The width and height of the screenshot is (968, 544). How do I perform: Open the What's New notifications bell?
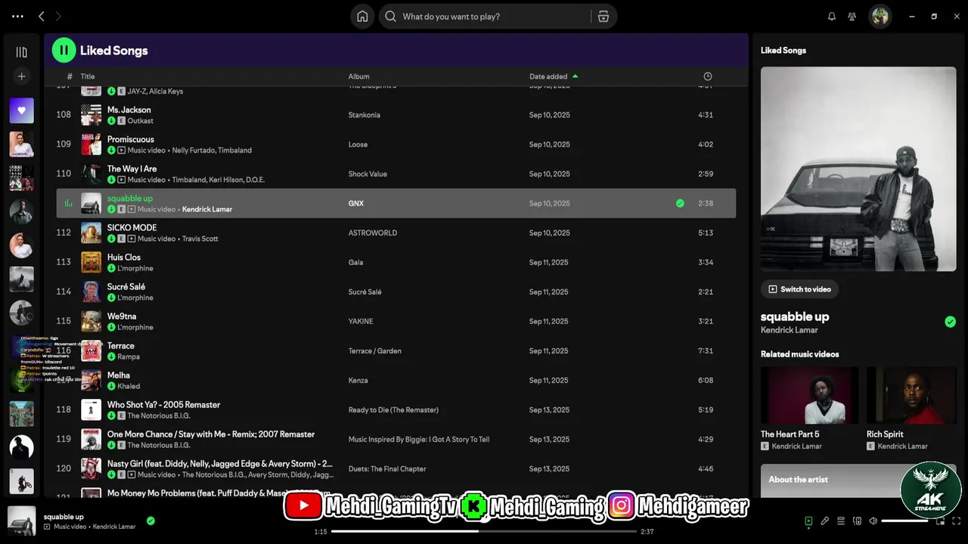832,17
